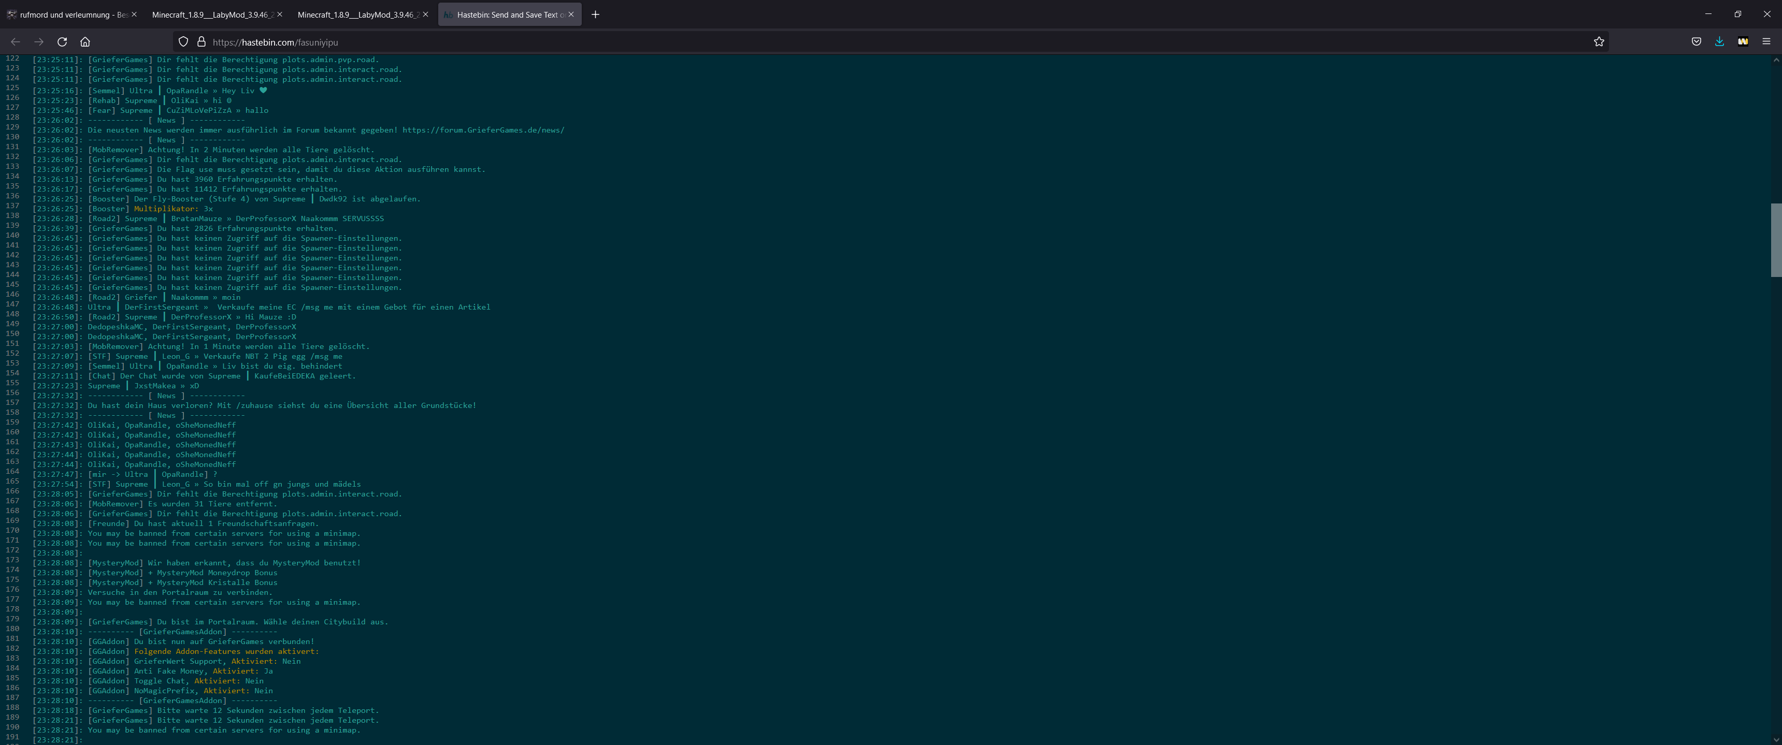Click 'Du bist nun auf GrieferGames verbunden!' line
Viewport: 1782px width, 745px height.
coord(174,641)
